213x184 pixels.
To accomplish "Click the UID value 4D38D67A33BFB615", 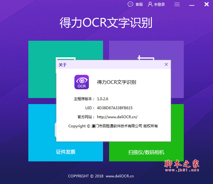I will (x=115, y=108).
